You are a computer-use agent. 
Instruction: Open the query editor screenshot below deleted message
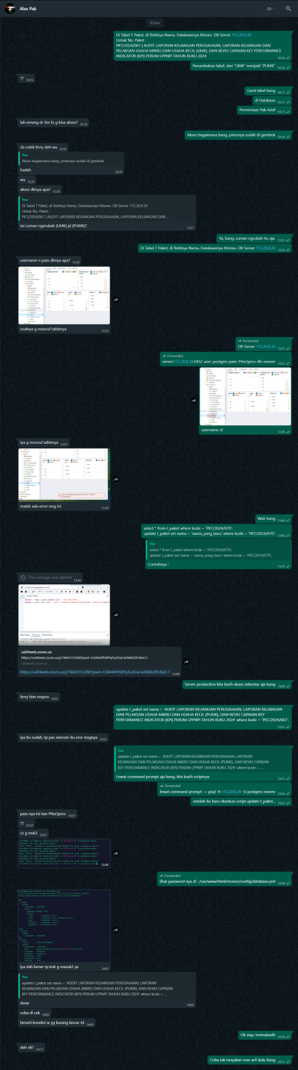pyautogui.click(x=64, y=614)
